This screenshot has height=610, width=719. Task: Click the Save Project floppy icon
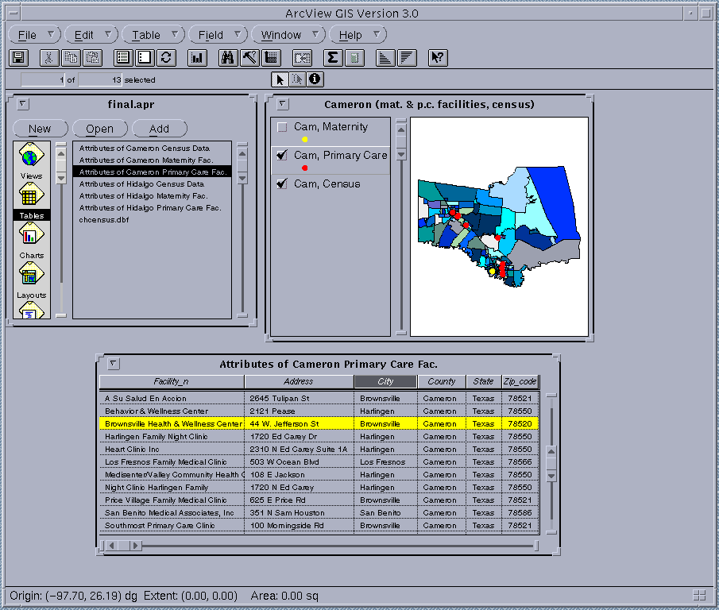point(19,58)
